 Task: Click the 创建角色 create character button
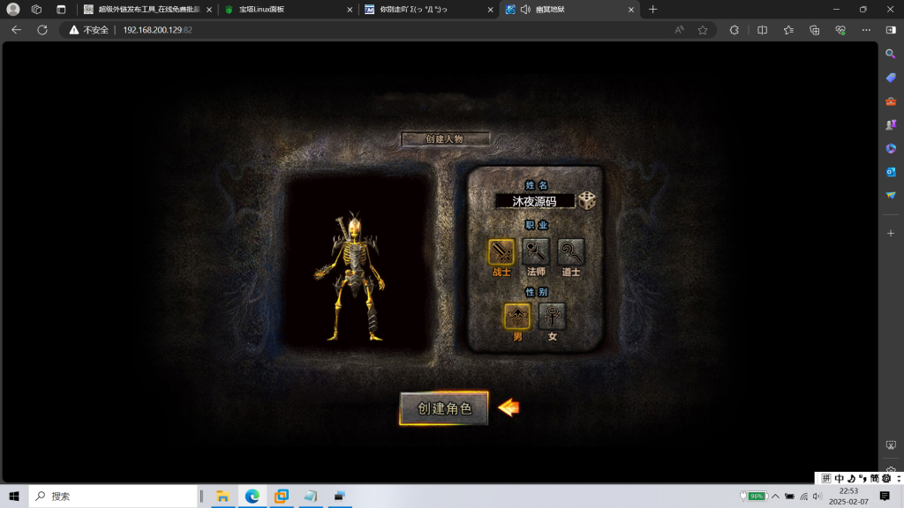point(444,408)
